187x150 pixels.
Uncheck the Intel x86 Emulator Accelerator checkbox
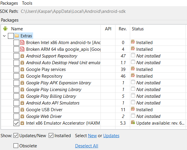pos(16,123)
